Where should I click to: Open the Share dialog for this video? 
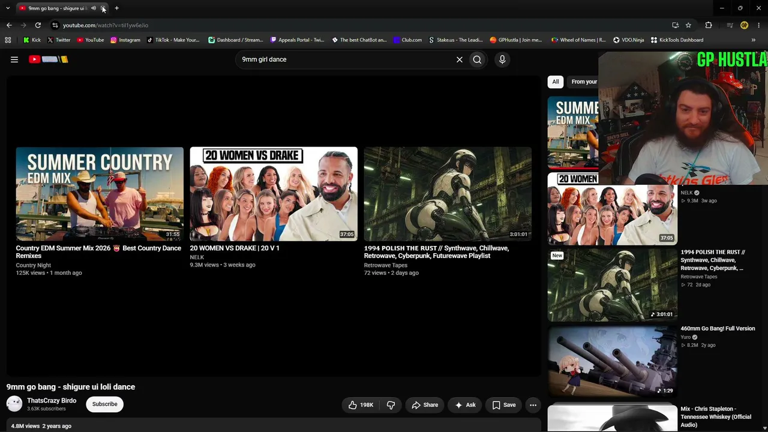click(x=425, y=405)
